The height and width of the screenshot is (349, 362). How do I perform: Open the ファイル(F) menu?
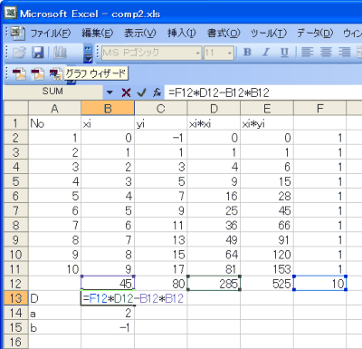point(51,33)
